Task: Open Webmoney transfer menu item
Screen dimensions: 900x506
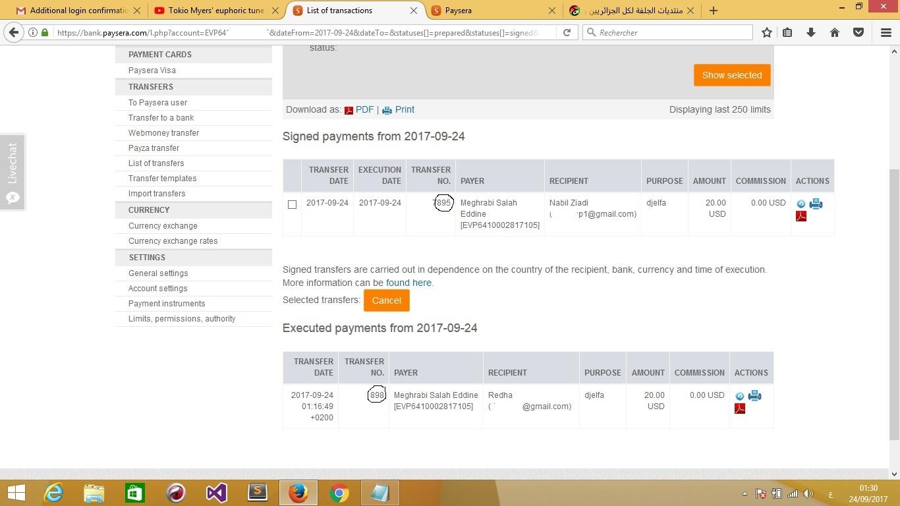Action: (x=163, y=133)
